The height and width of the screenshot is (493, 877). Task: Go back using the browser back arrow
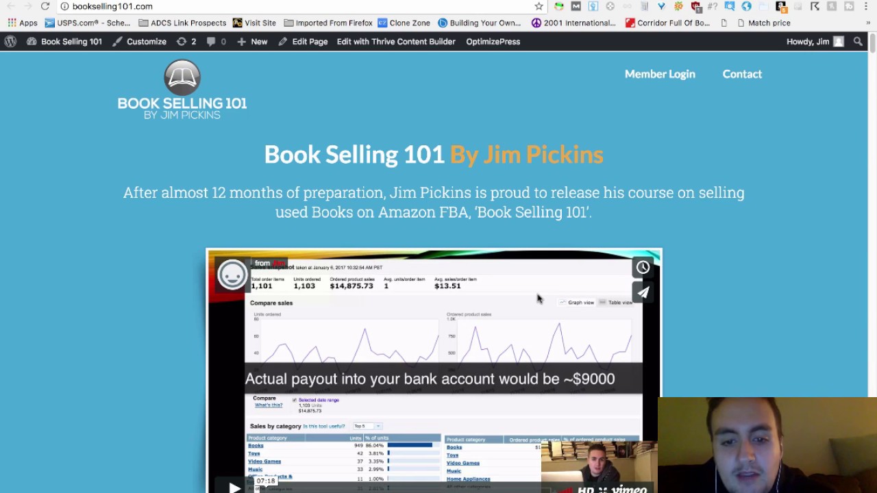pyautogui.click(x=11, y=6)
